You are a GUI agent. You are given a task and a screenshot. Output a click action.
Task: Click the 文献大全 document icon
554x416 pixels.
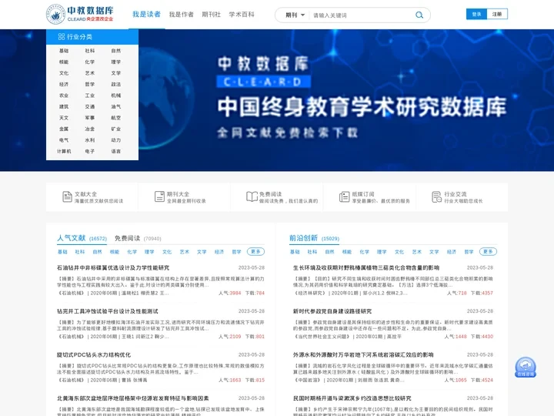click(67, 196)
